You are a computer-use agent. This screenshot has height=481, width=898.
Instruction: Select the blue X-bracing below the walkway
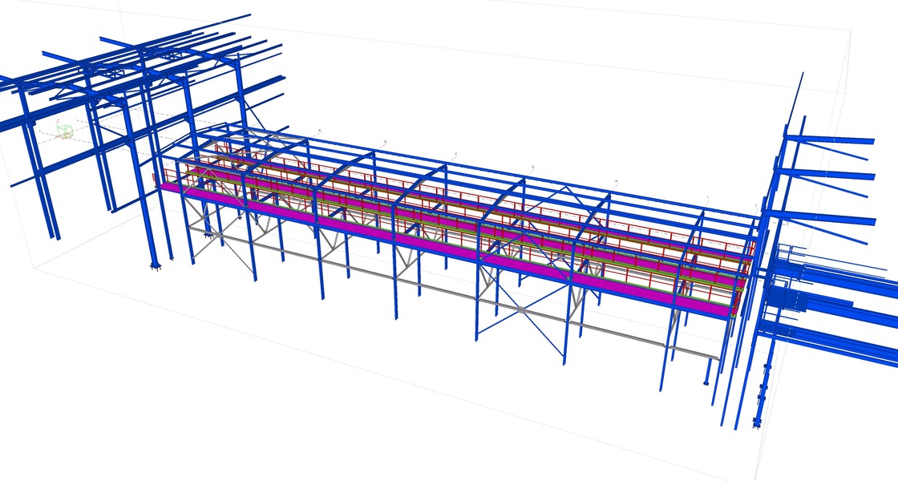click(520, 308)
